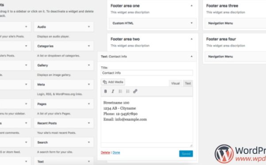Delete the Contact info widget
The width and height of the screenshot is (266, 165).
pyautogui.click(x=105, y=153)
